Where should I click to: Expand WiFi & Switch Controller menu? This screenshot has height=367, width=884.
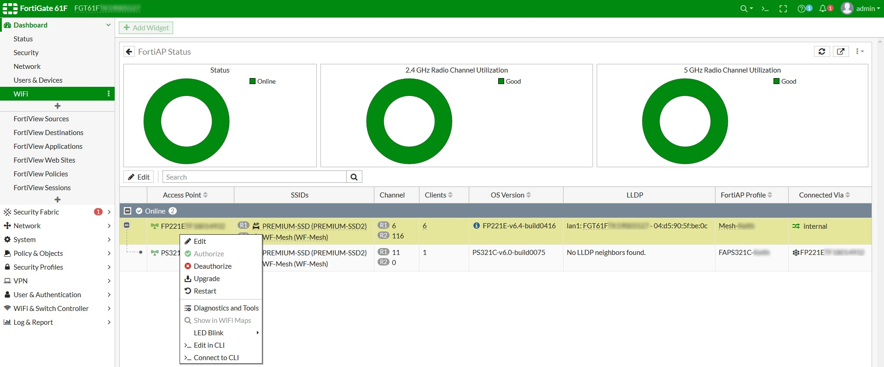pos(109,308)
